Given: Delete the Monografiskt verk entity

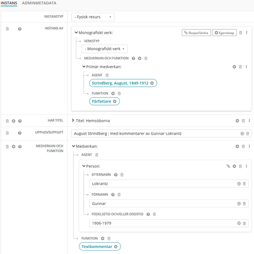Looking at the screenshot, I should coord(240,33).
